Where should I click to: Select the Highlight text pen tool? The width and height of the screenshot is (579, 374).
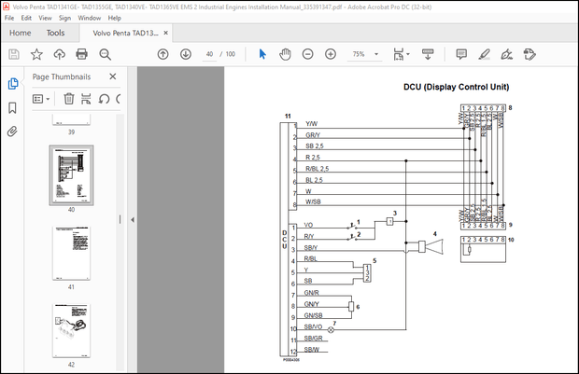484,54
